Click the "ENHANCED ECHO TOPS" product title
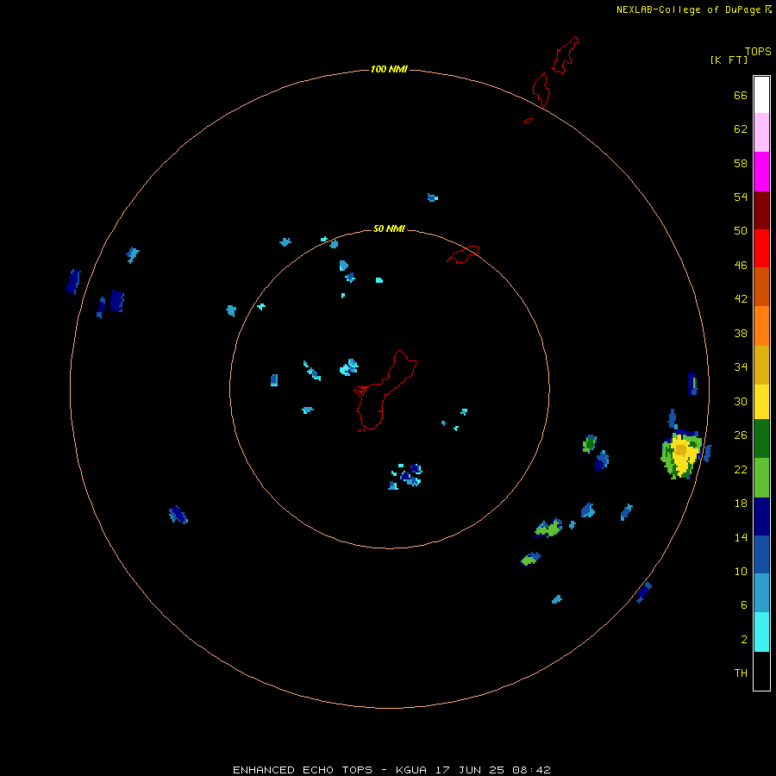 pyautogui.click(x=303, y=770)
